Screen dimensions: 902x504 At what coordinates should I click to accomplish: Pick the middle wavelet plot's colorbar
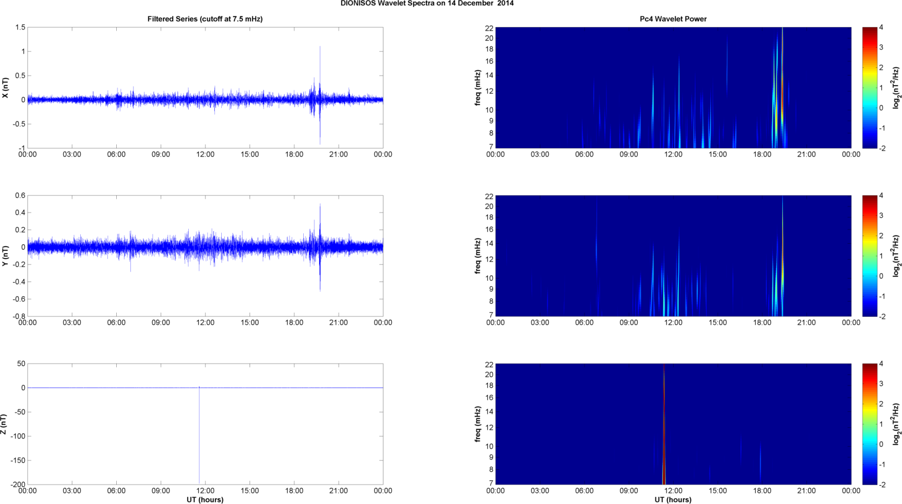pyautogui.click(x=869, y=256)
